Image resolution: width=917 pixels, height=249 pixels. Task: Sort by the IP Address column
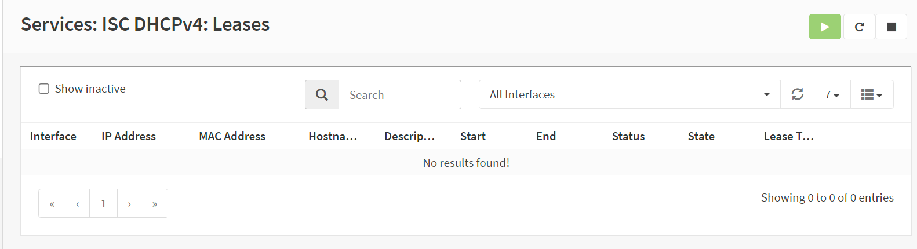[129, 136]
